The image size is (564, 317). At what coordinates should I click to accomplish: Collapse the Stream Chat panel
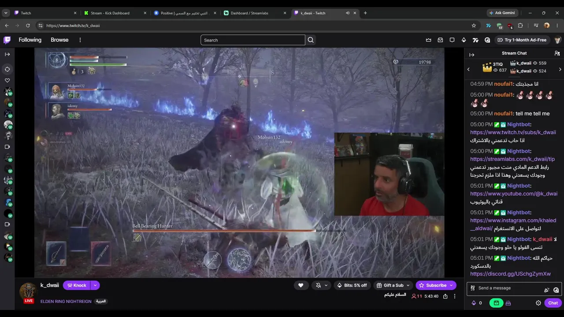click(x=471, y=55)
